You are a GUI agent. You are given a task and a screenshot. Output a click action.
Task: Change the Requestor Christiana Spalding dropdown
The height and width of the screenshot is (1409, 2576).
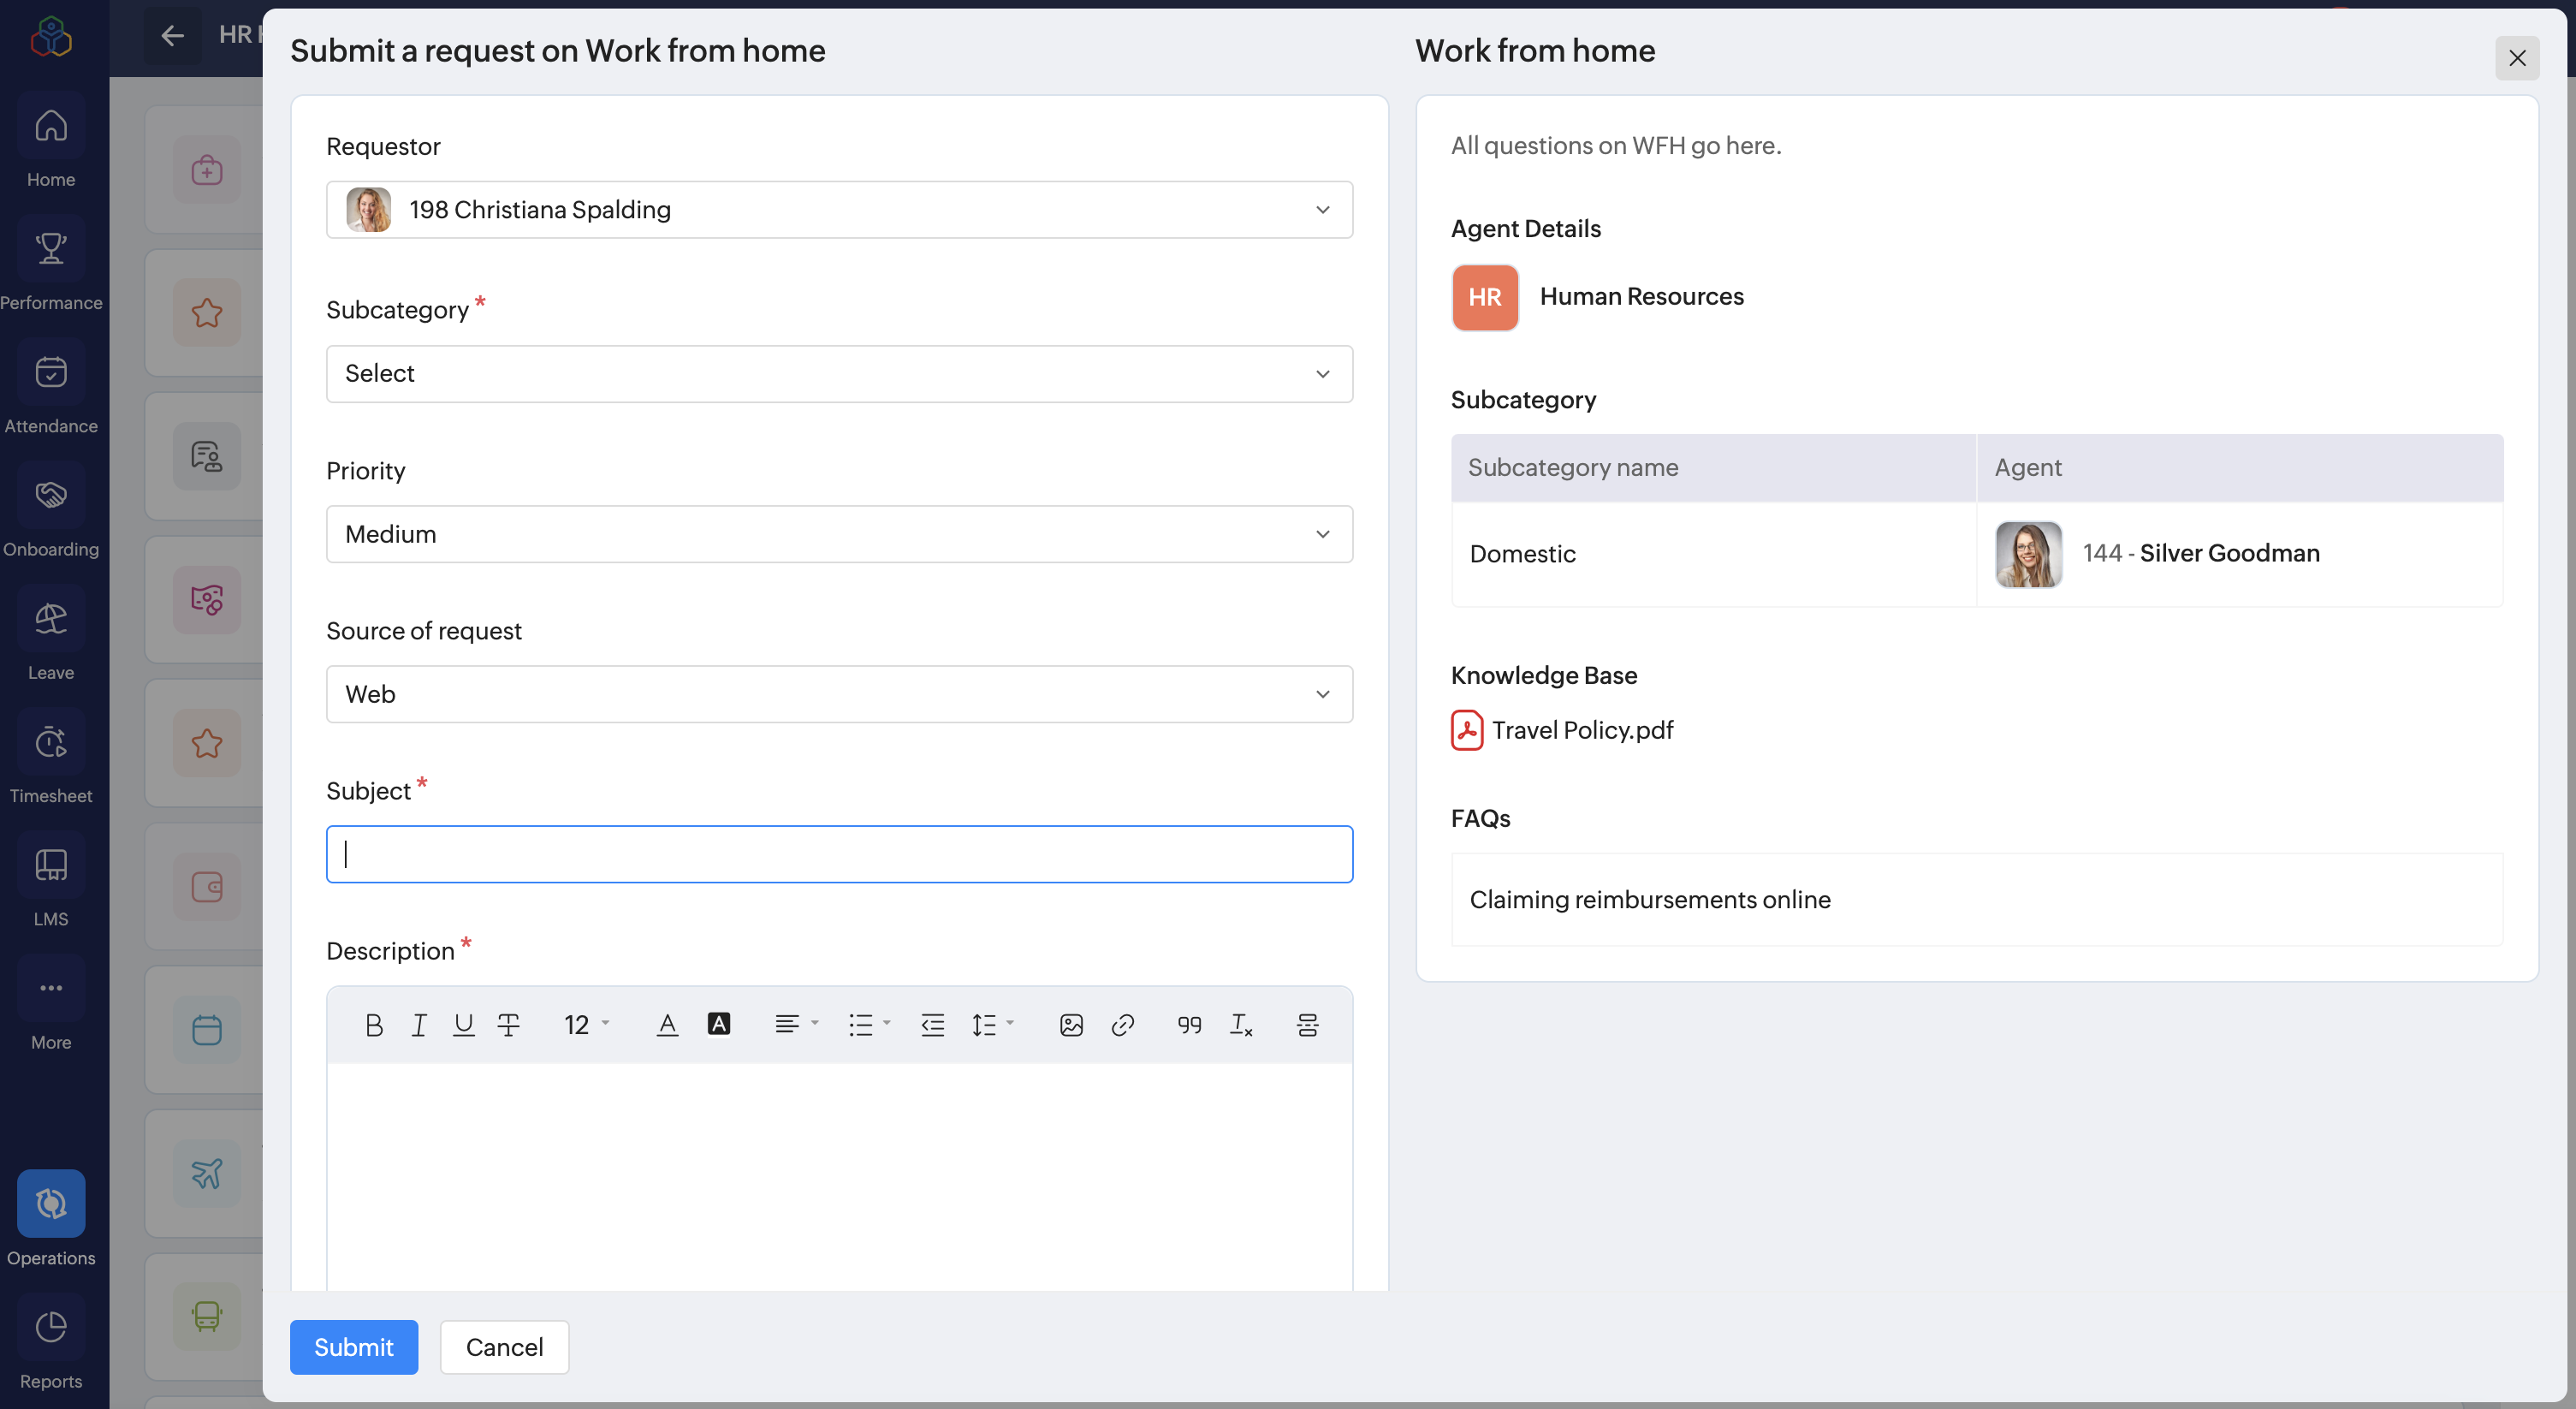point(838,210)
